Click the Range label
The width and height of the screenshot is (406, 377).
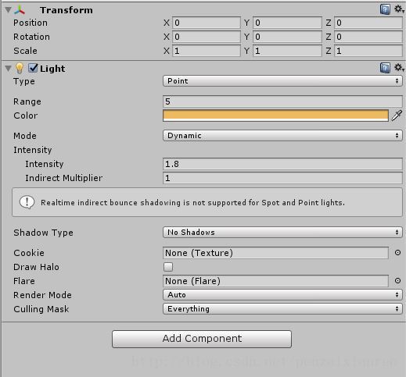[27, 101]
